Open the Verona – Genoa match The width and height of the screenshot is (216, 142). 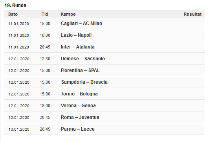(78, 106)
